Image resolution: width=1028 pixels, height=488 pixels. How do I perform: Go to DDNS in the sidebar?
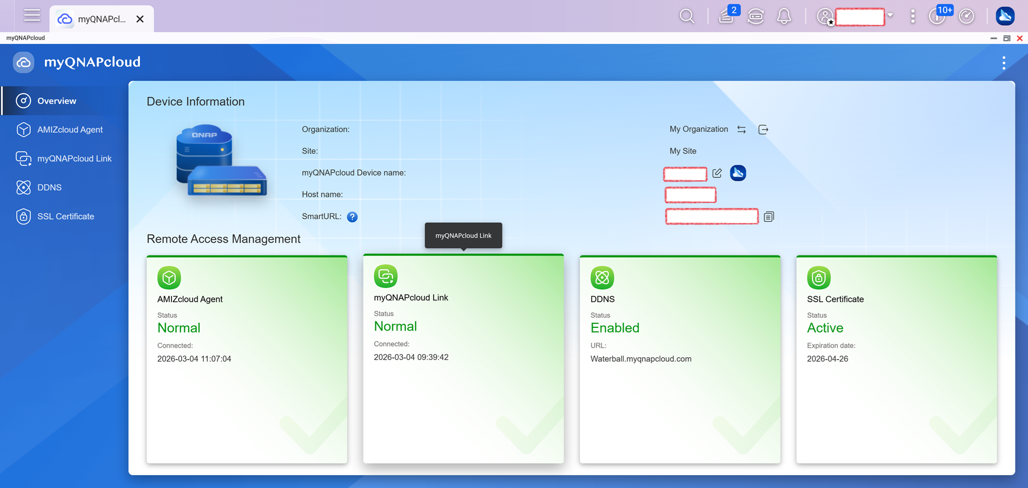click(49, 187)
